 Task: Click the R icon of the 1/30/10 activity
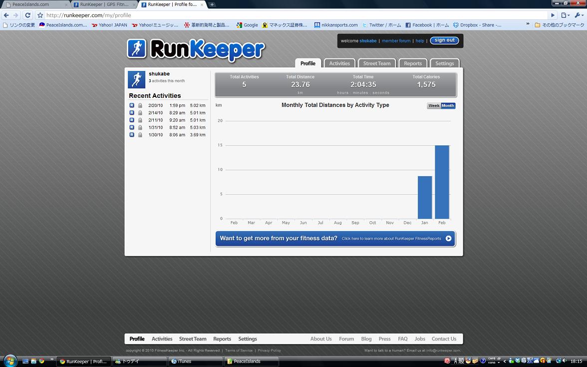(x=132, y=135)
